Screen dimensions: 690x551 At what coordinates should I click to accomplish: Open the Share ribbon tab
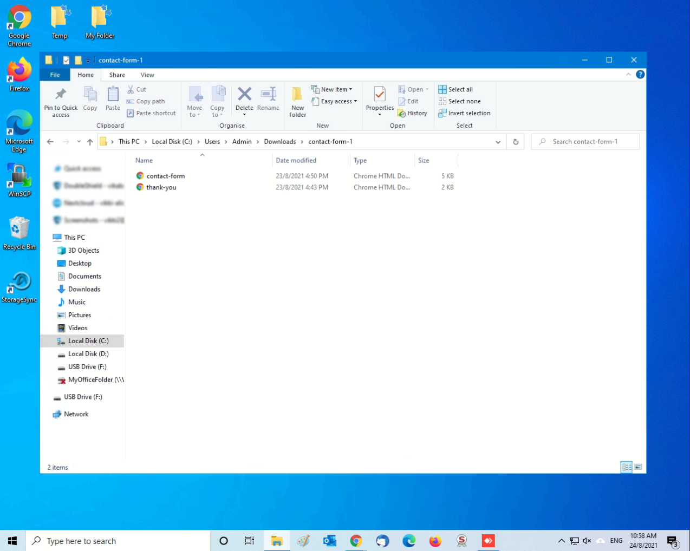point(117,75)
